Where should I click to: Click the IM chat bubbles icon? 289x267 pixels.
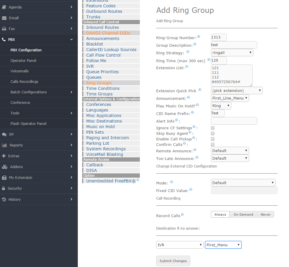coord(4,135)
